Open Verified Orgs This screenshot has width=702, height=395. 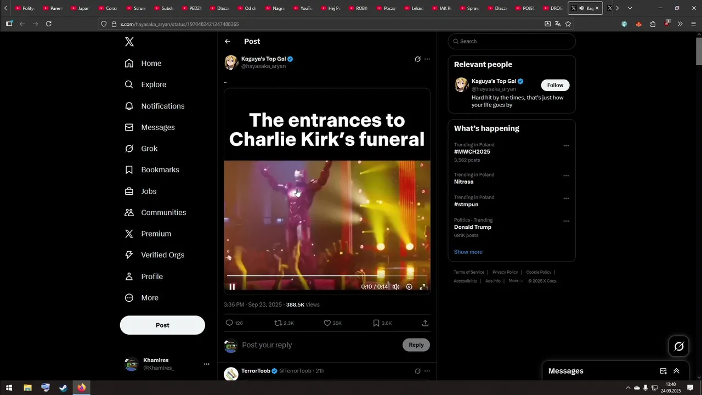pyautogui.click(x=154, y=255)
